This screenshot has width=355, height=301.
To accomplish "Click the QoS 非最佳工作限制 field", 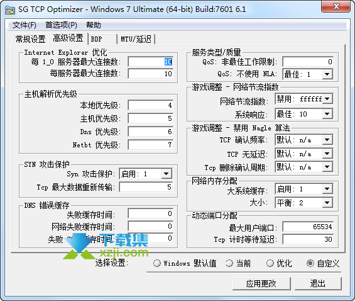I will click(308, 62).
